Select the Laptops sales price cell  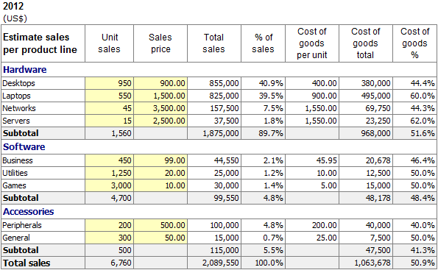[160, 96]
